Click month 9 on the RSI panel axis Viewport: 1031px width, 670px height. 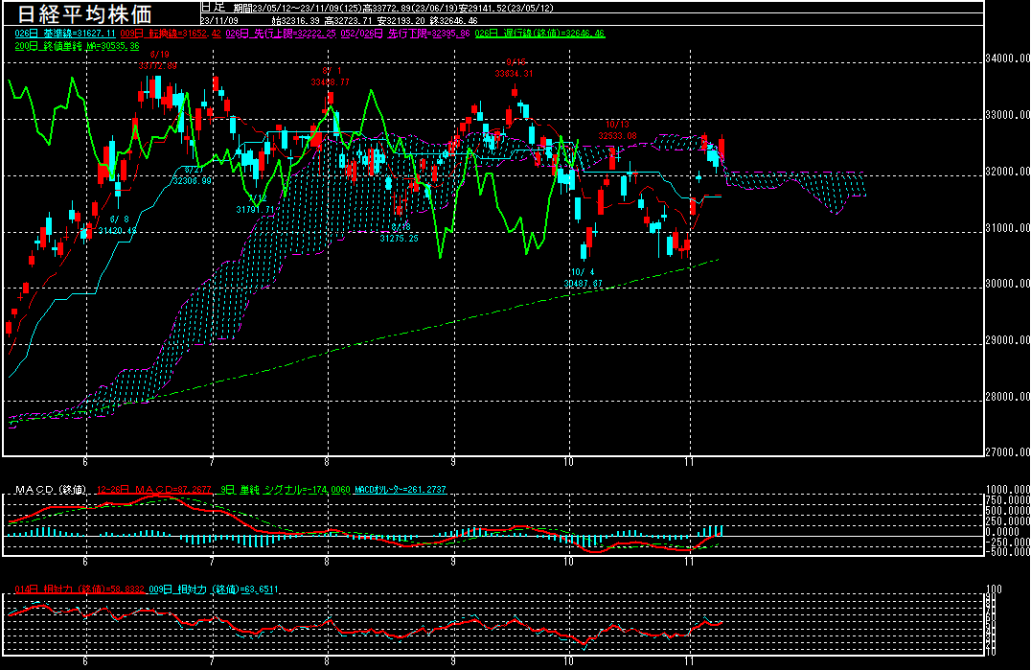[453, 662]
